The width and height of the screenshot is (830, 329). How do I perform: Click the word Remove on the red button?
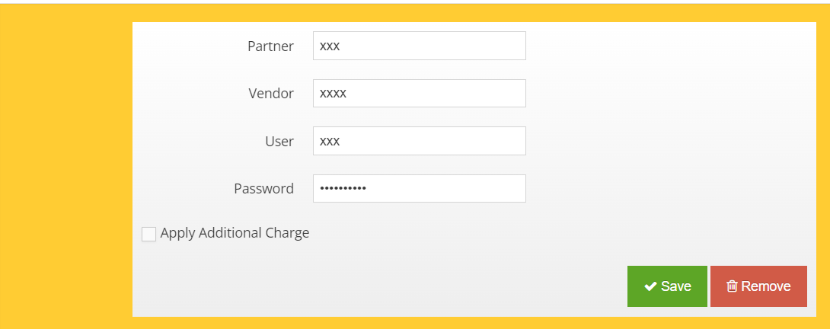(766, 286)
